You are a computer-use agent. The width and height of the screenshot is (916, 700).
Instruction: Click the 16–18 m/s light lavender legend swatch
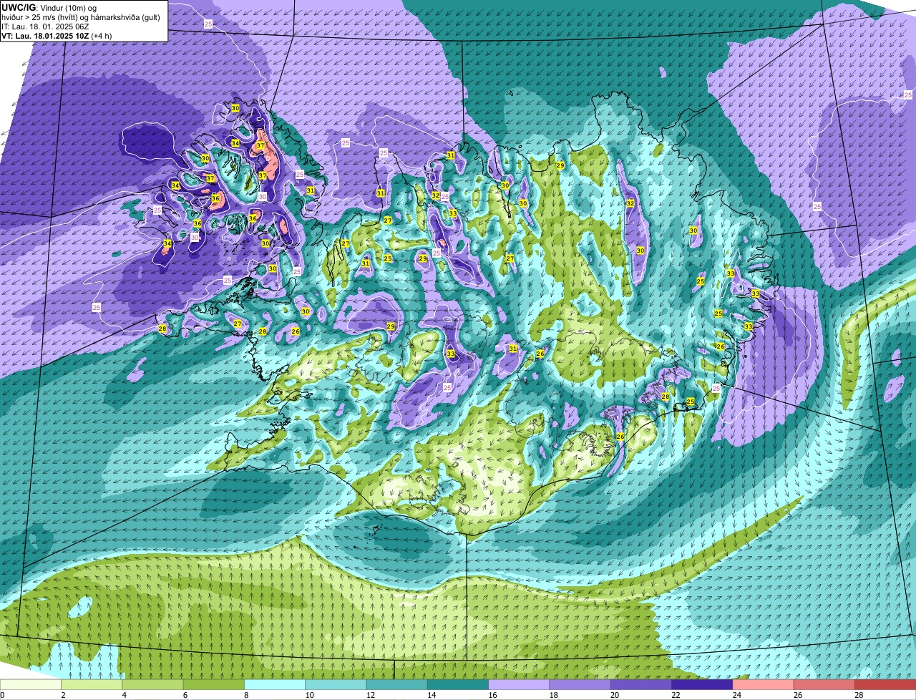520,685
